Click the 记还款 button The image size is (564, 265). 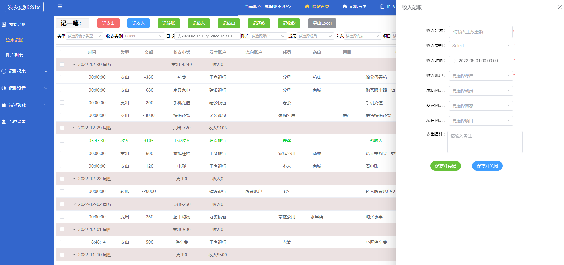[x=259, y=23]
